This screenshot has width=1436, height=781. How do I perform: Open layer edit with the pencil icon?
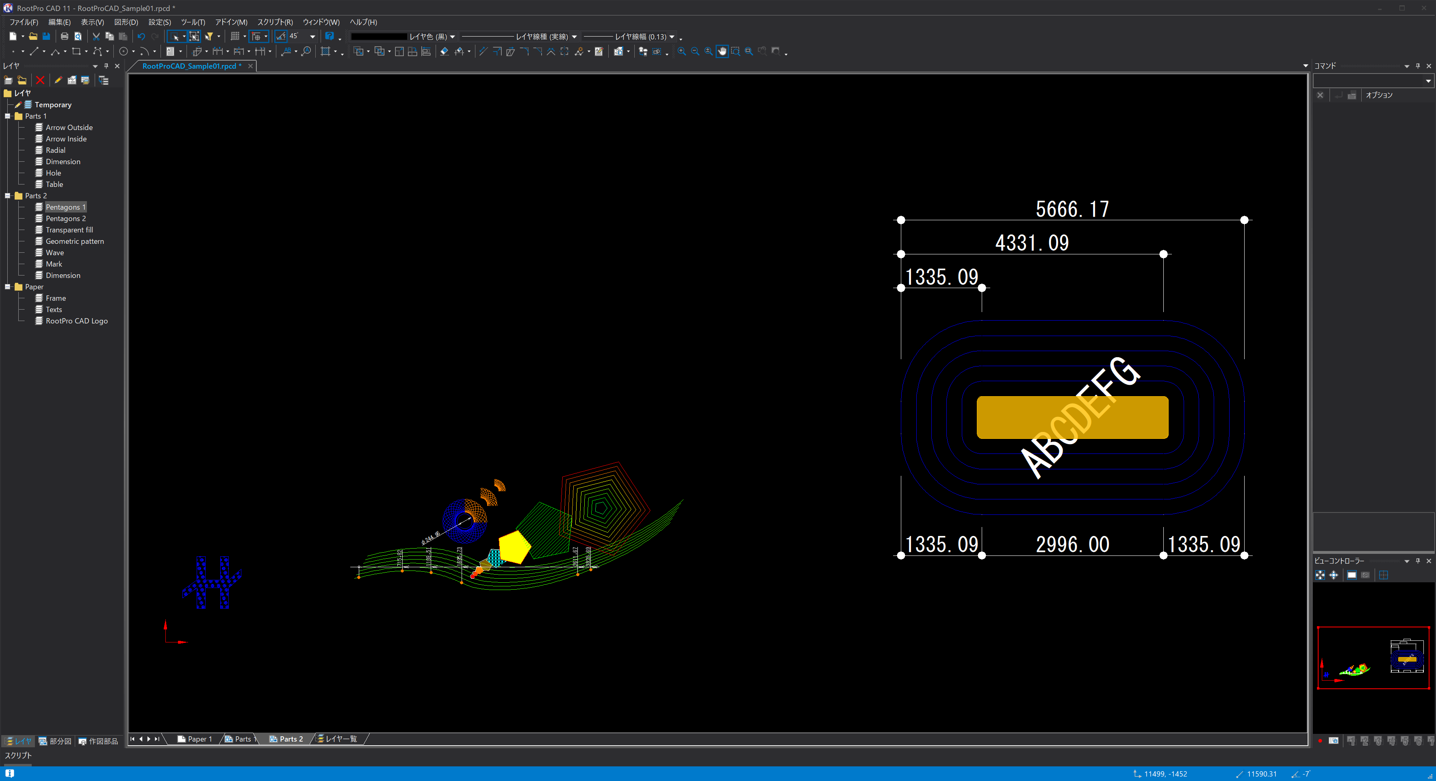[x=58, y=80]
